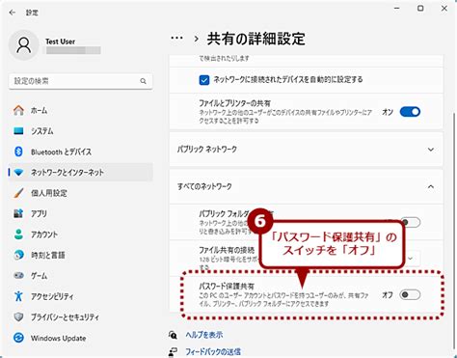
Task: Toggle パスワード保護共有 switch
Action: click(x=410, y=294)
